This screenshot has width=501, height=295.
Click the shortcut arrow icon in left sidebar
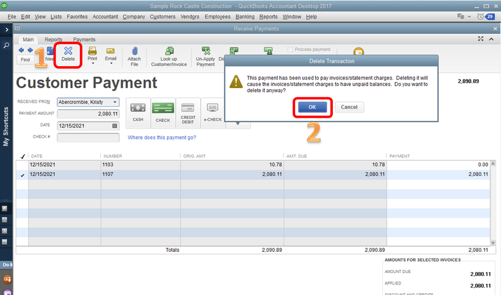5,209
